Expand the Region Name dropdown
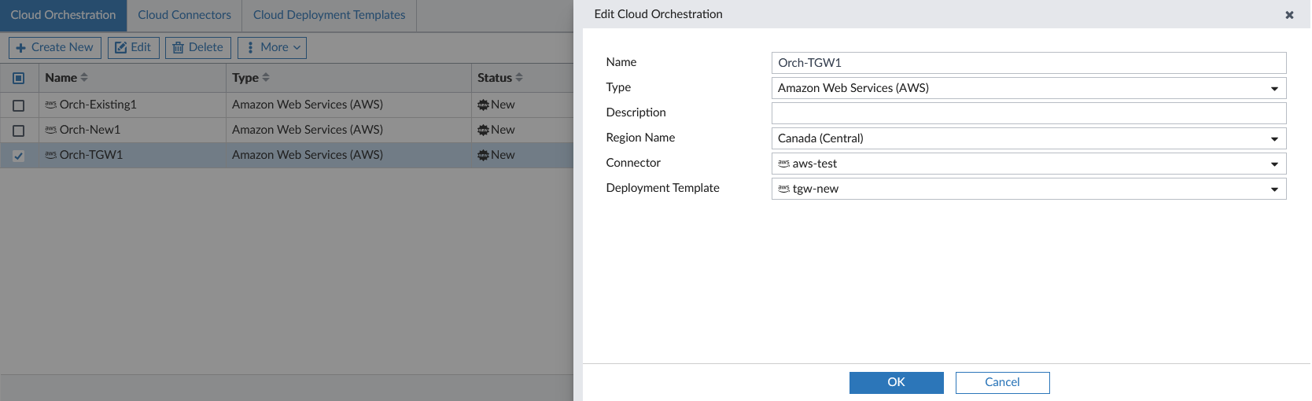The width and height of the screenshot is (1312, 401). pyautogui.click(x=1028, y=138)
